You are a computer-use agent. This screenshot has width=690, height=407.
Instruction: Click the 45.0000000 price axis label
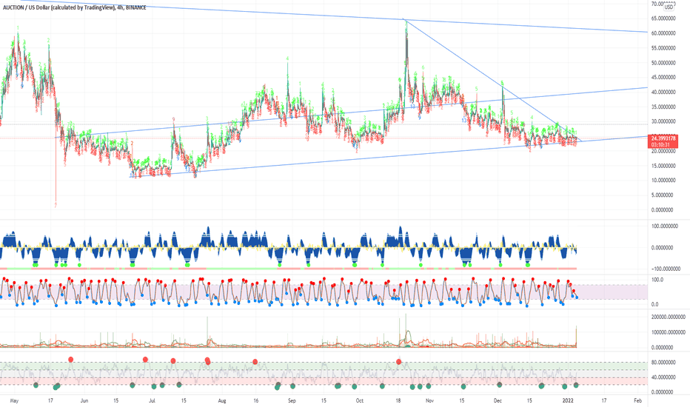click(663, 78)
